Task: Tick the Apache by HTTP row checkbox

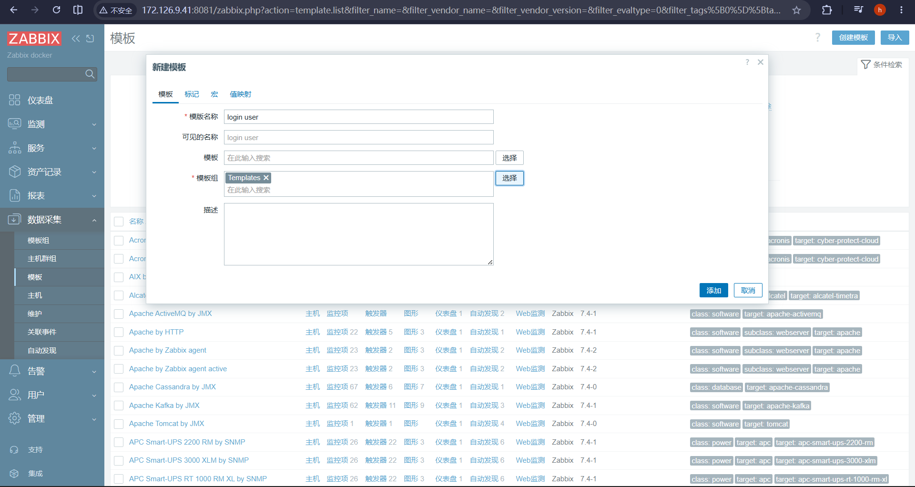Action: click(119, 333)
